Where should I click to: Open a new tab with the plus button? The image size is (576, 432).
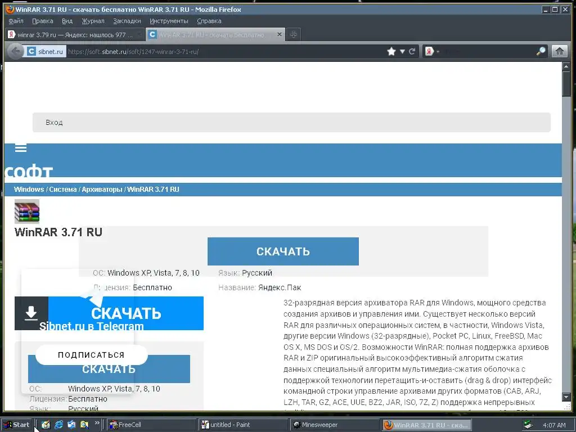point(293,34)
